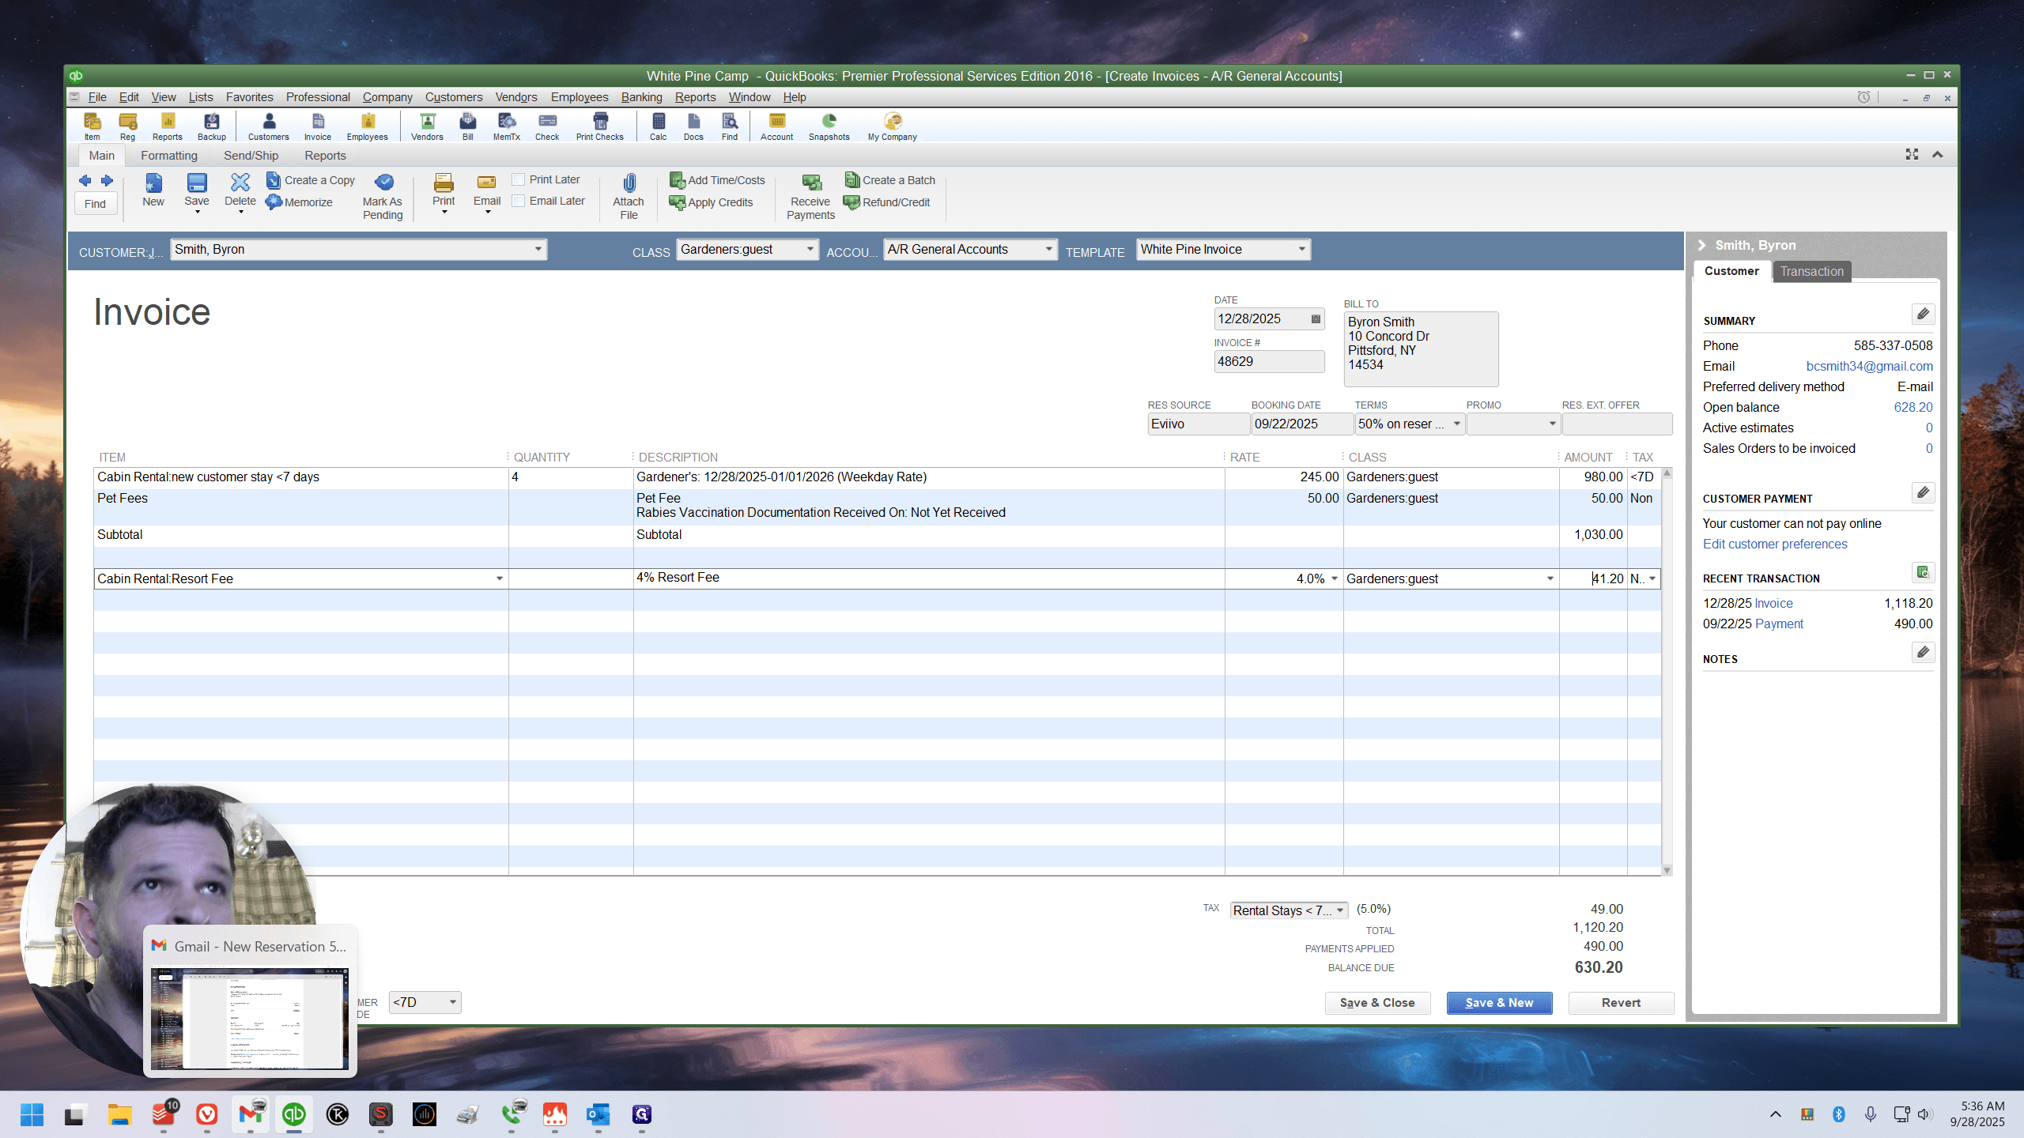Open the customer tax code <7D dropdown
This screenshot has height=1138, width=2024.
coord(453,1003)
